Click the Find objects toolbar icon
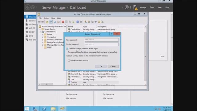This screenshot has height=111, width=197. 99,22
